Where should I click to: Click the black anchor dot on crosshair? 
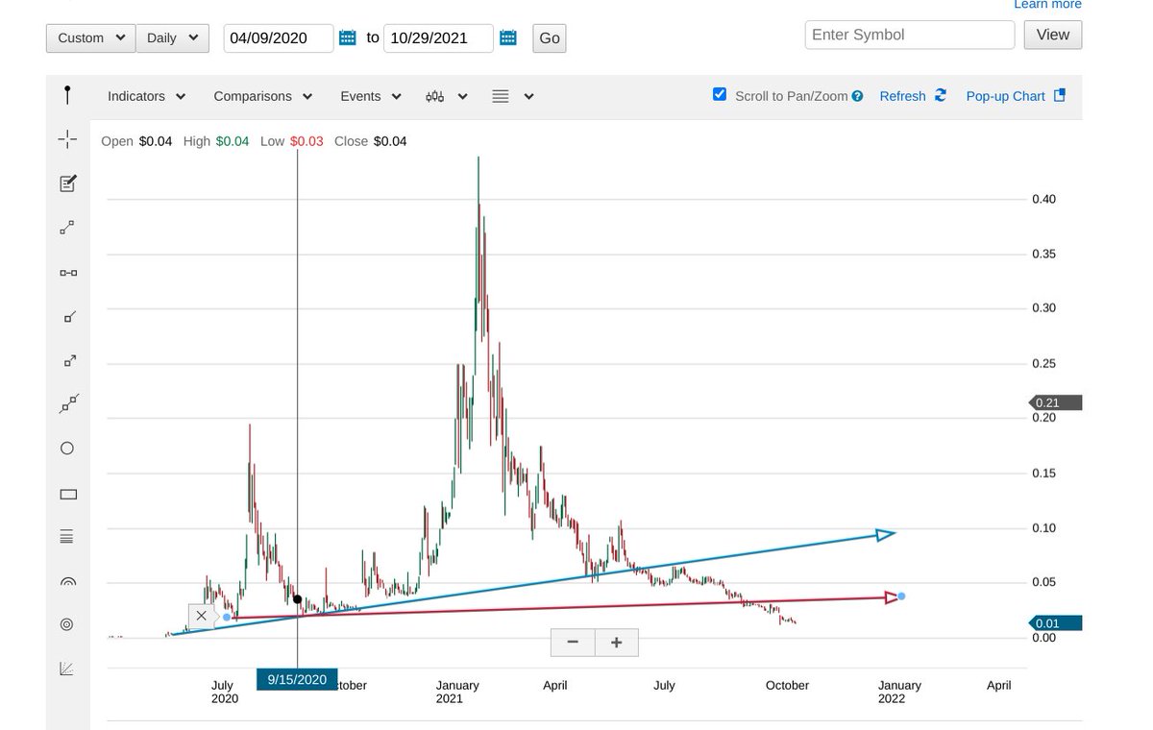(x=298, y=599)
